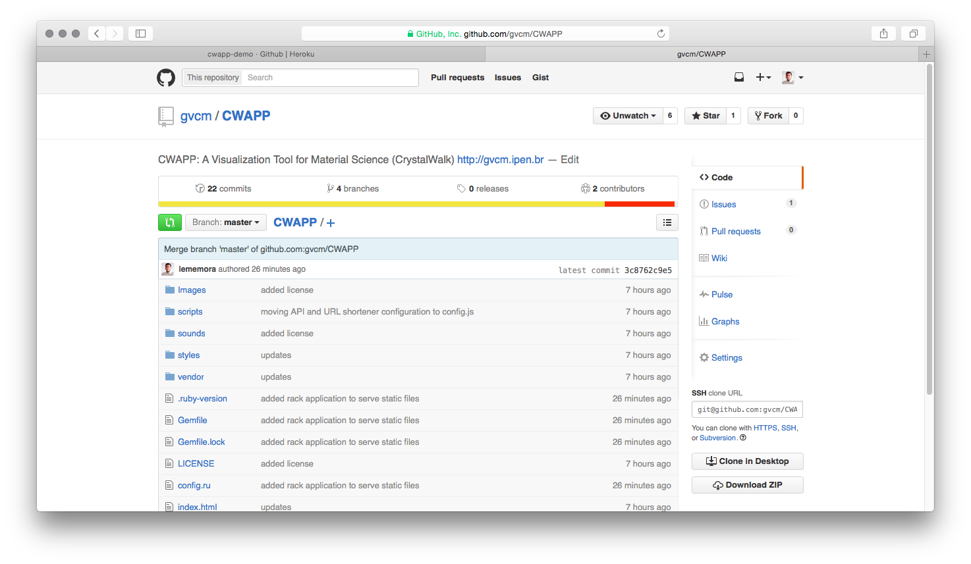Screen dimensions: 971x564
Task: Open the Images folder icon
Action: pos(169,290)
